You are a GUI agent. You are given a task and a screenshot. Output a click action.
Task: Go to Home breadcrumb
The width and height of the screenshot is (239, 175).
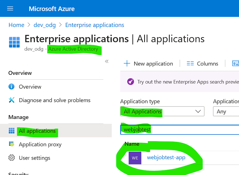(16, 25)
